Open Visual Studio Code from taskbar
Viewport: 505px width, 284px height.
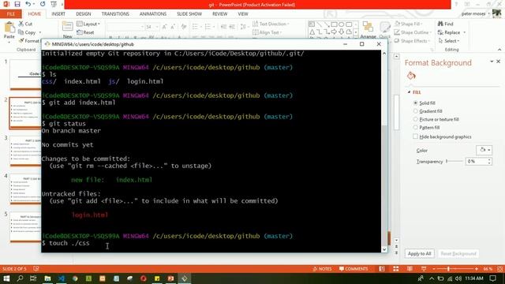[x=62, y=278]
